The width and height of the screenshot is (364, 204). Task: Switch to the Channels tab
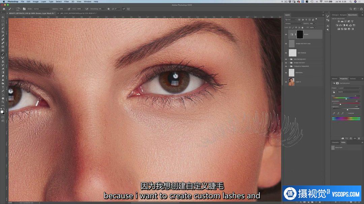(x=335, y=142)
